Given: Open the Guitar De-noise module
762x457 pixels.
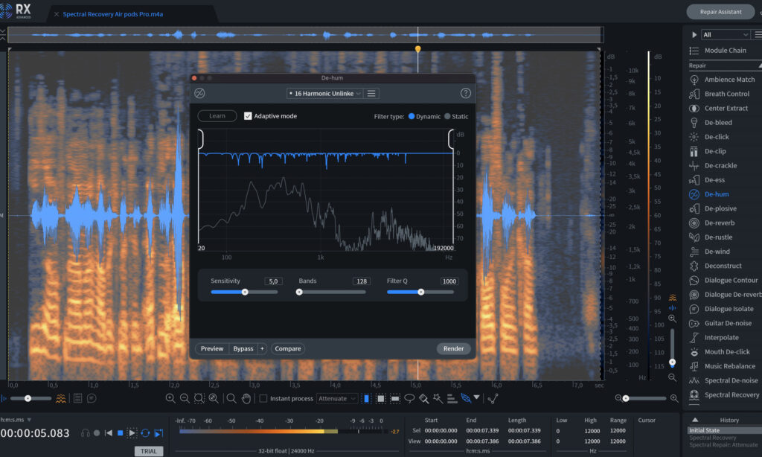Looking at the screenshot, I should 720,323.
